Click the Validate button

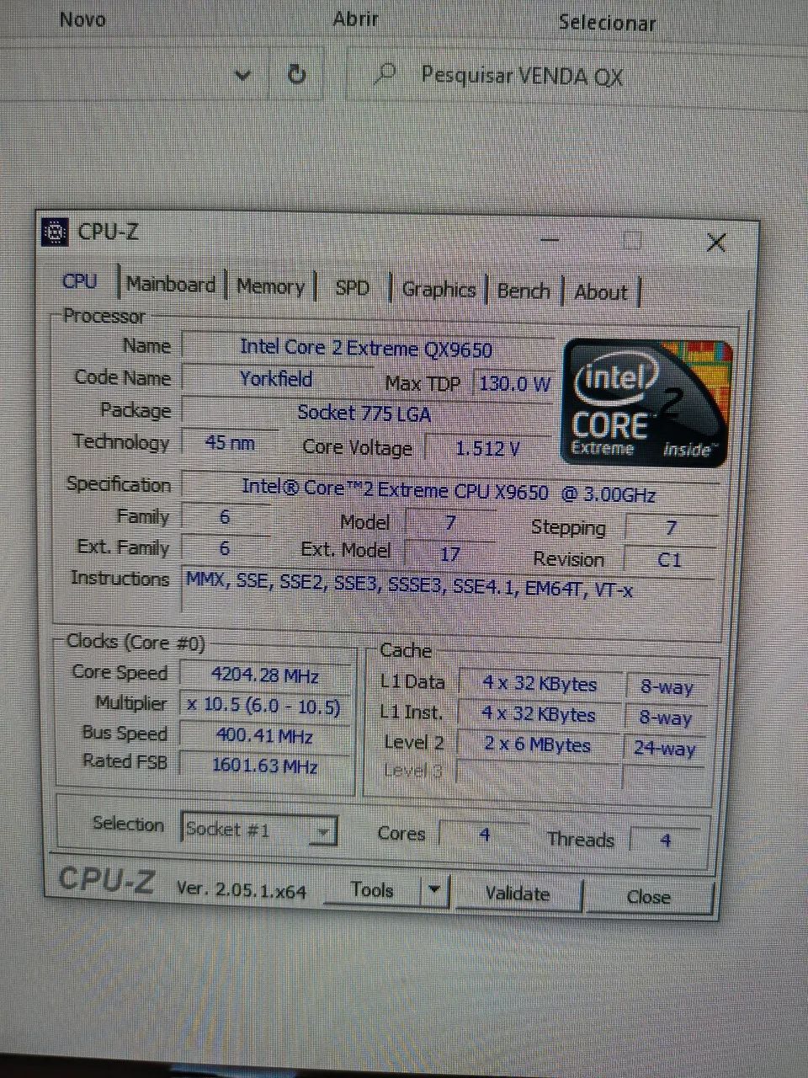pyautogui.click(x=518, y=894)
